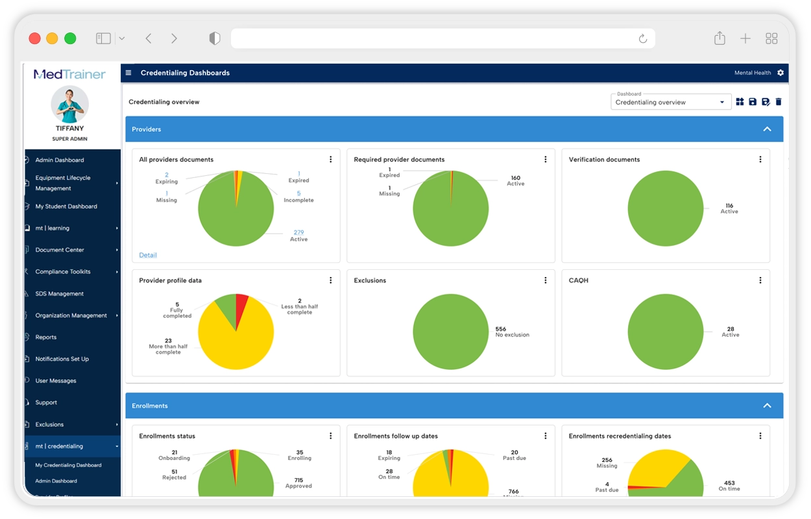Go to Reports in the sidebar

(x=45, y=337)
